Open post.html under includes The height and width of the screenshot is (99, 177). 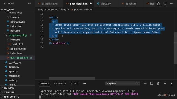(x=17, y=44)
